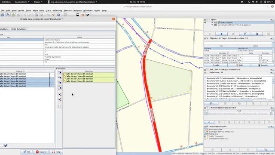Open MainApplication app menu dropdown
Screen dimensions: 275x155
pos(72,2)
